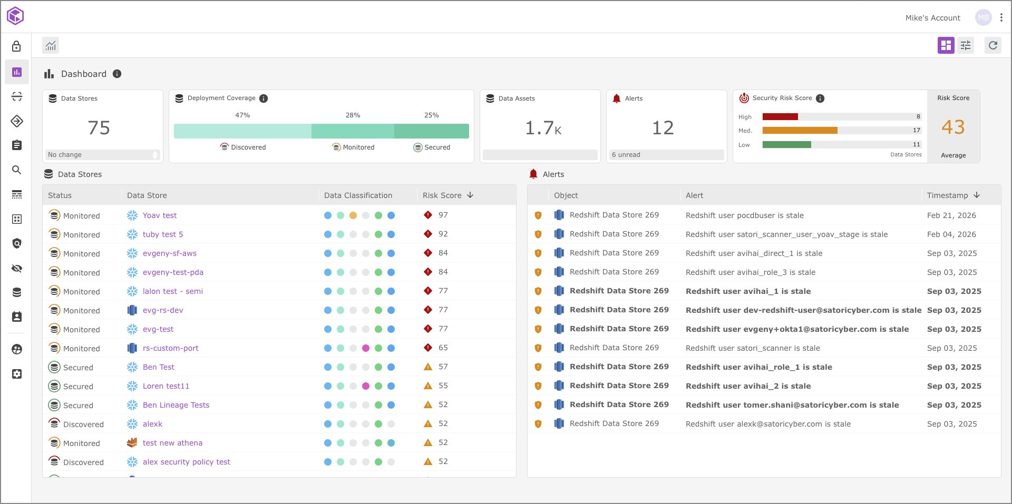
Task: Show Security Risk Score info tooltip
Action: pyautogui.click(x=820, y=98)
